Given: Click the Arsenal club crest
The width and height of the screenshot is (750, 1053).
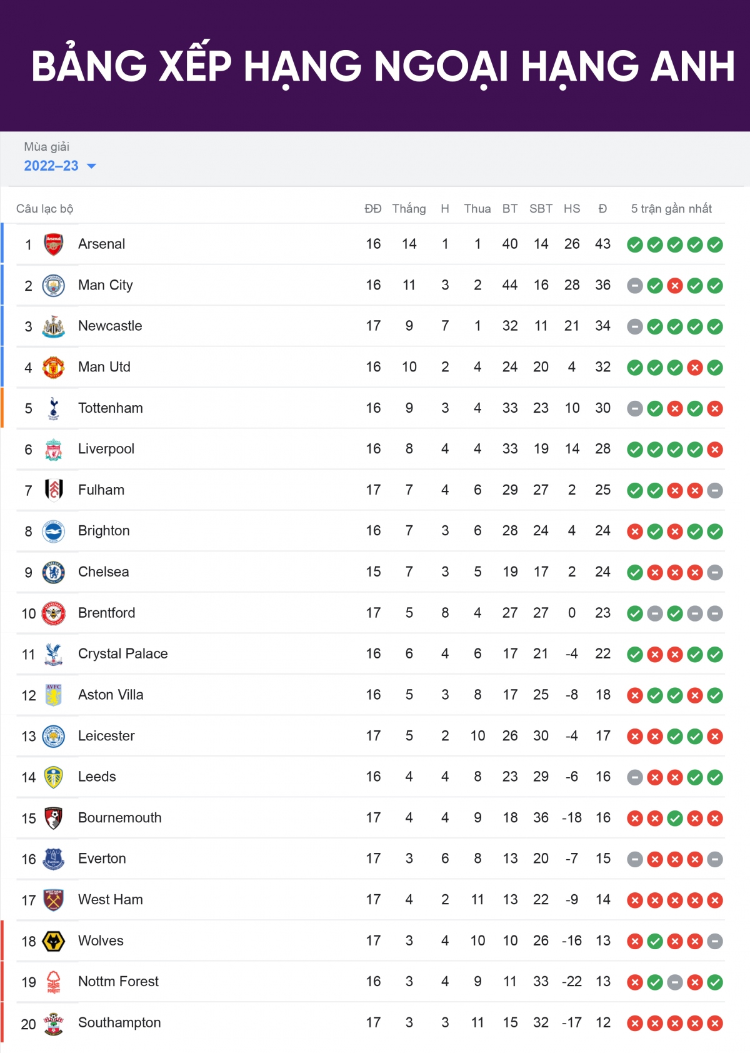Looking at the screenshot, I should point(54,244).
